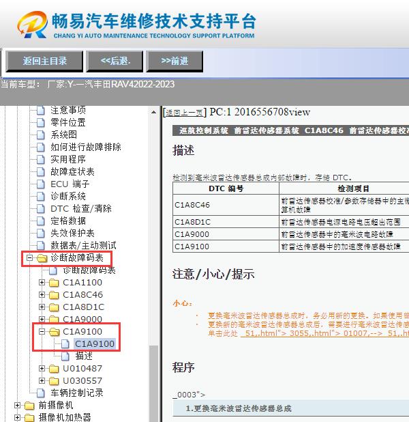409x422 pixels.
Task: Click the 诊断系统 page icon
Action: click(41, 196)
